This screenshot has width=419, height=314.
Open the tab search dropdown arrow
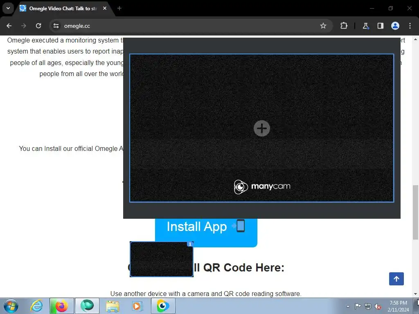[8, 8]
